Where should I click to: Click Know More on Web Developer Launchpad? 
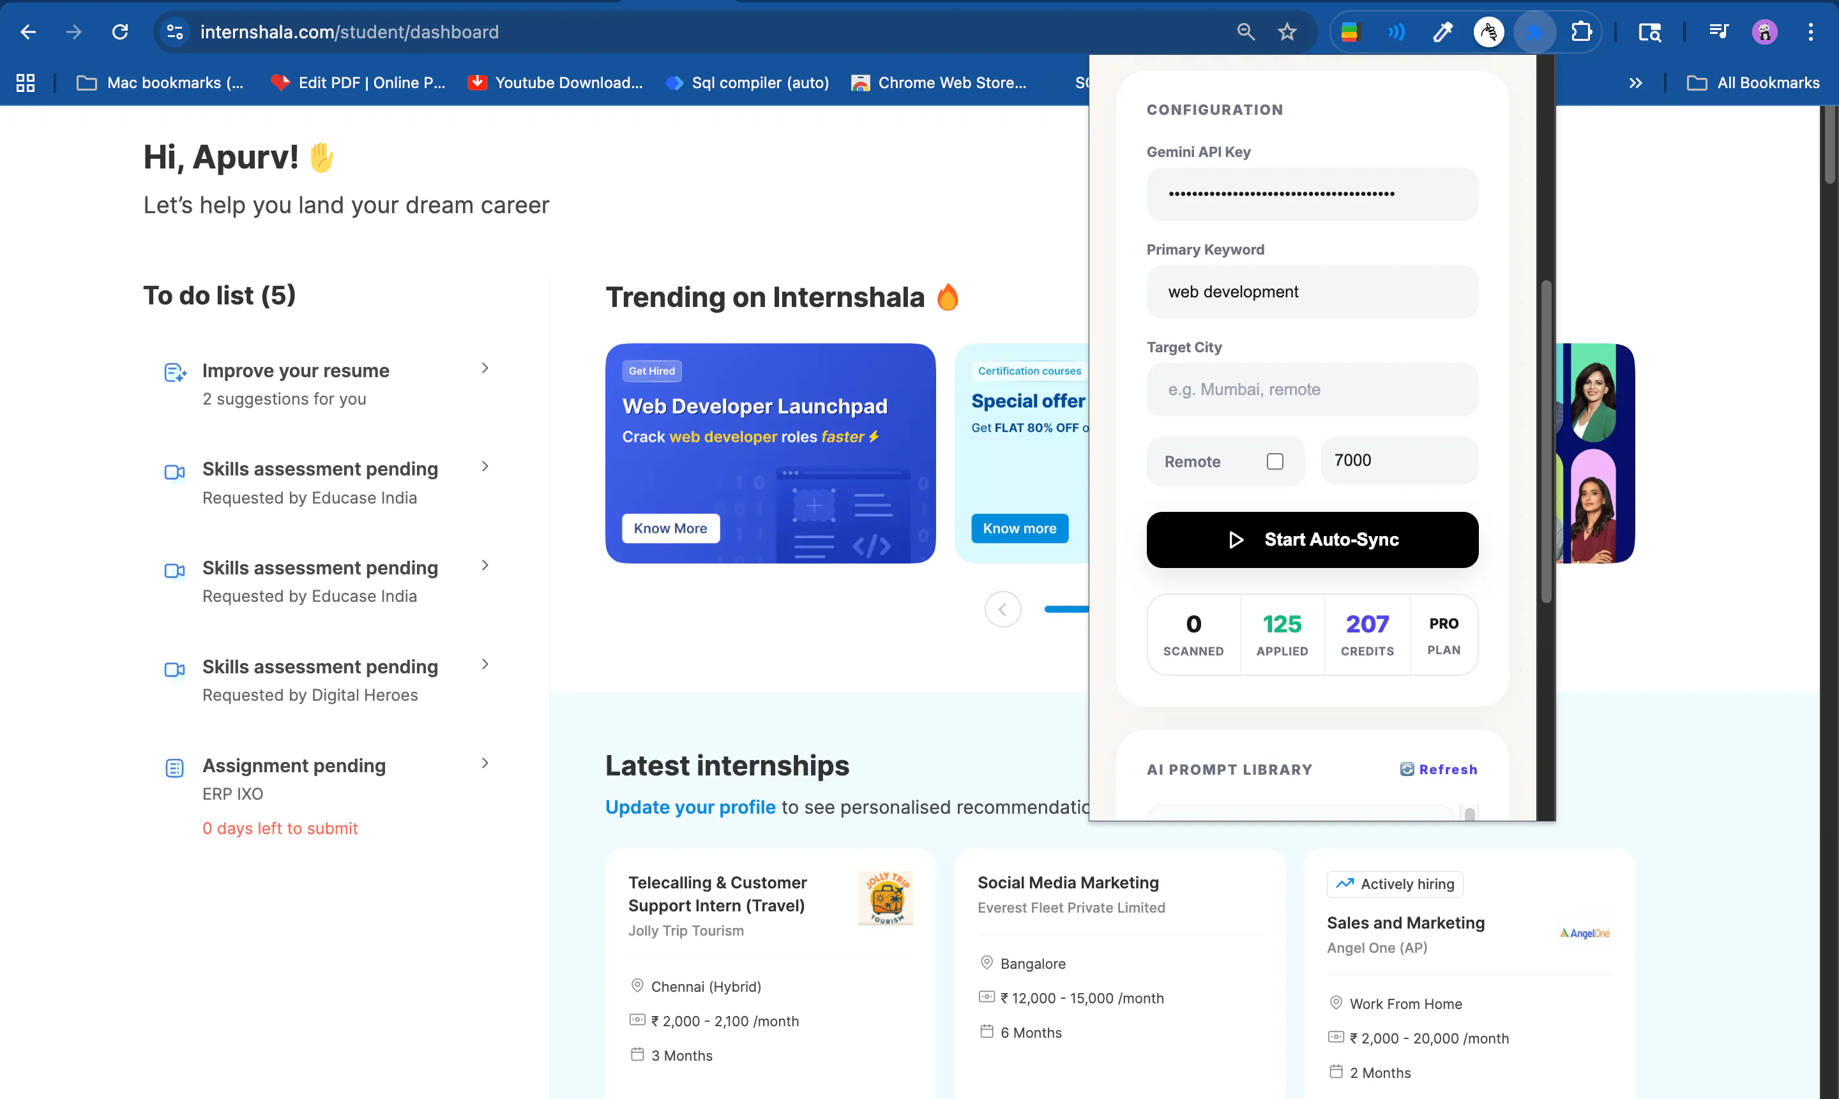point(670,528)
